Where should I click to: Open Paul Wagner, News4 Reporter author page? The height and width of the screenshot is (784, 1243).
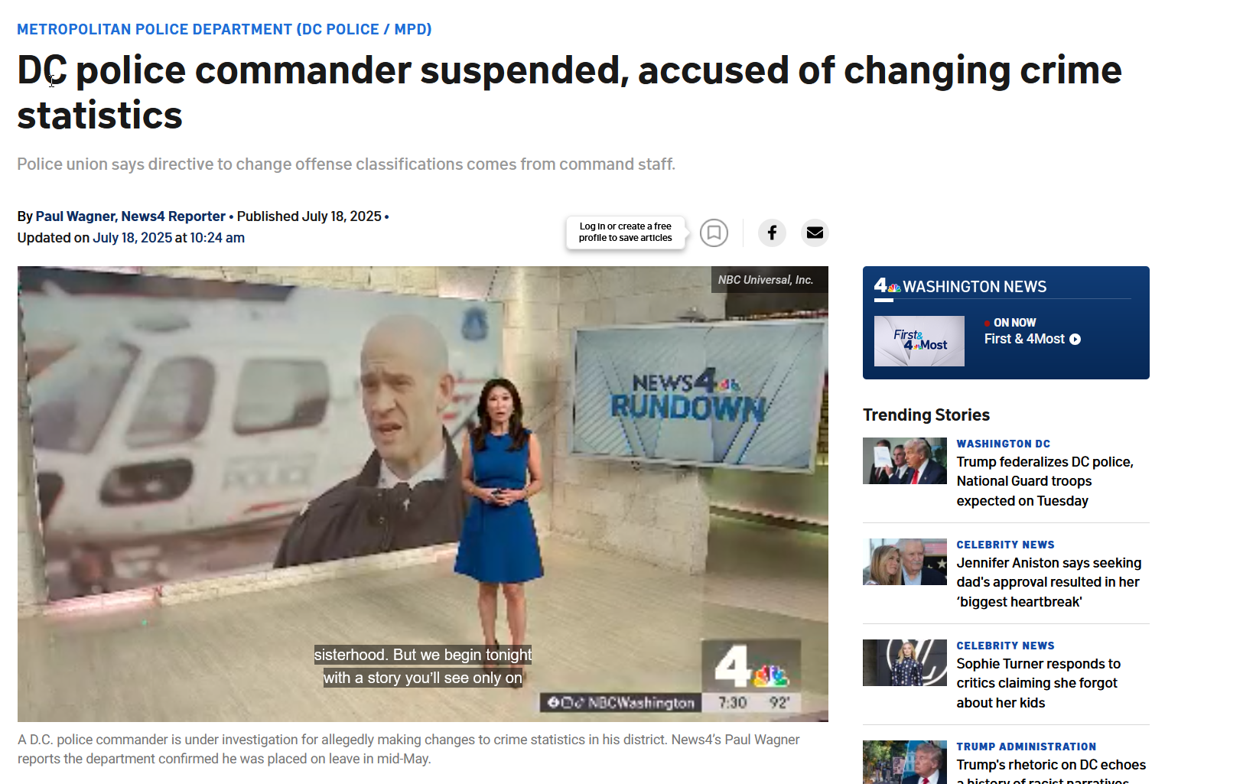click(131, 216)
